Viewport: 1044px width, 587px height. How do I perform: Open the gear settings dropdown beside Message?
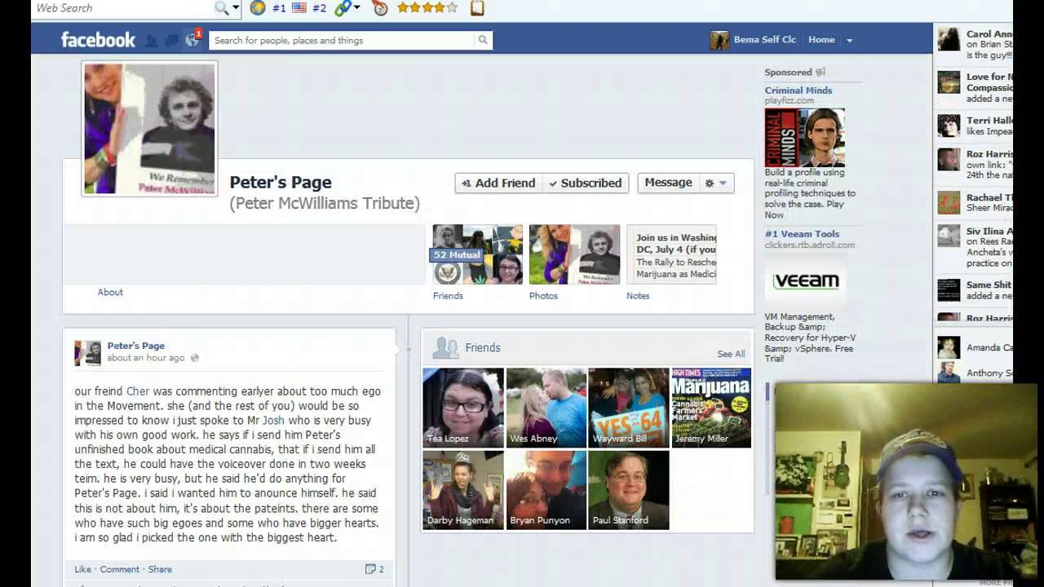point(715,183)
